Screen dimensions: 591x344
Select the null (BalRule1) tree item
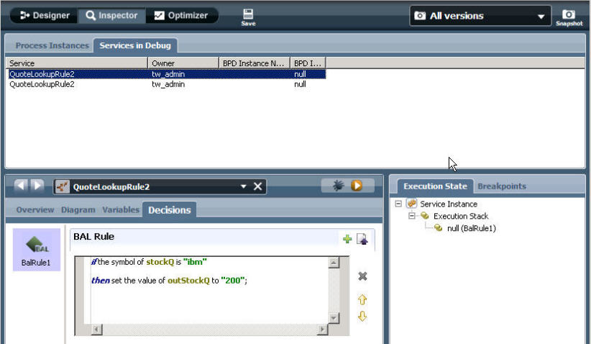pos(471,228)
